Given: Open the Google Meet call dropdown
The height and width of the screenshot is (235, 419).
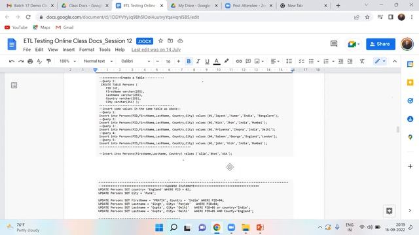Looking at the screenshot, I should pyautogui.click(x=354, y=44).
